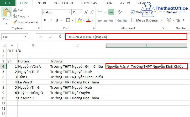Select cell Trường THPT Ngô Quyền
190x117 pixels.
click(x=77, y=93)
